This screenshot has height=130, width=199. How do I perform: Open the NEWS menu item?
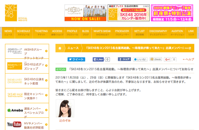pyautogui.click(x=8, y=33)
